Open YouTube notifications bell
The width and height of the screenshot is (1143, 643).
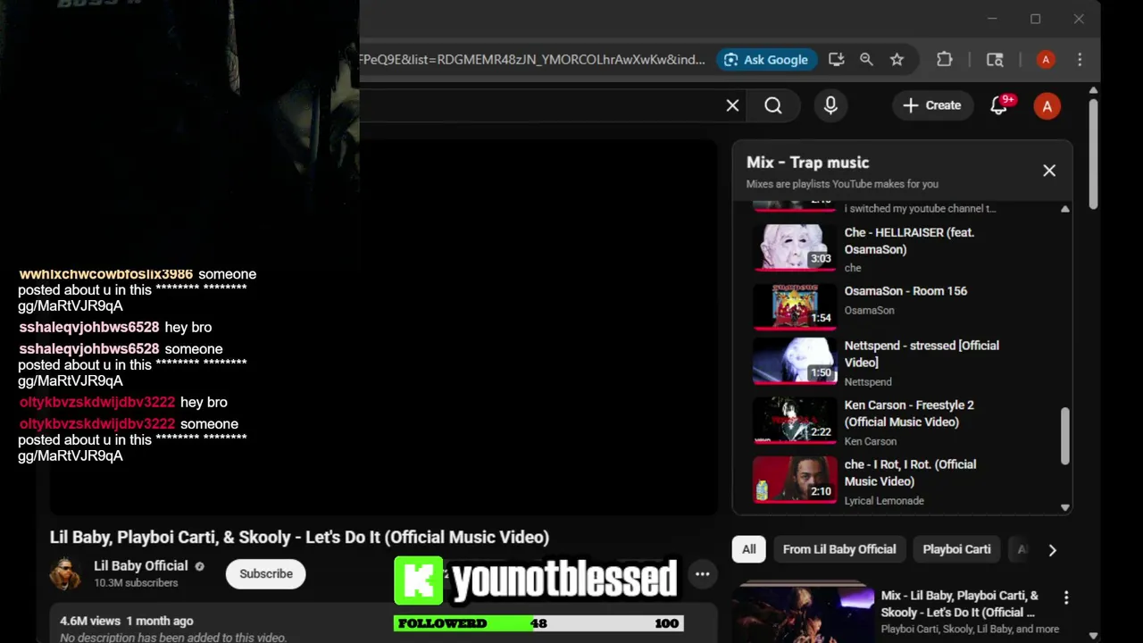pyautogui.click(x=999, y=105)
